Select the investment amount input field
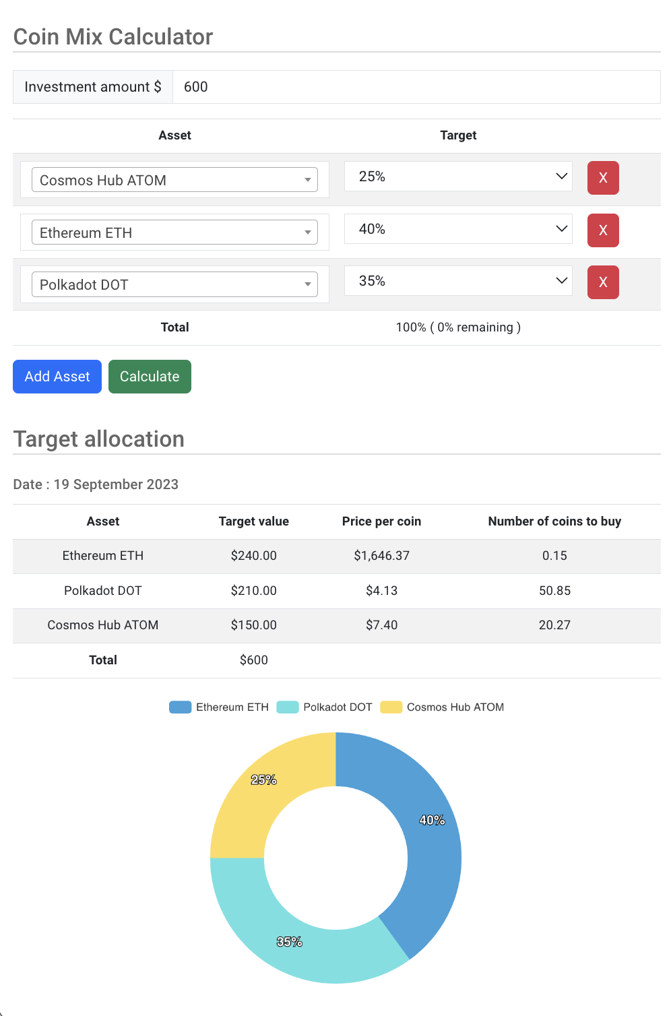The width and height of the screenshot is (671, 1016). pos(416,86)
